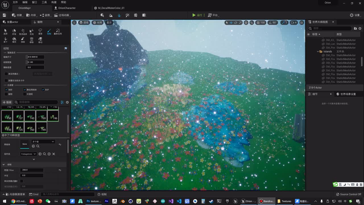Enable the 单实例模式 checkbox
This screenshot has width=364, height=205.
click(6, 74)
